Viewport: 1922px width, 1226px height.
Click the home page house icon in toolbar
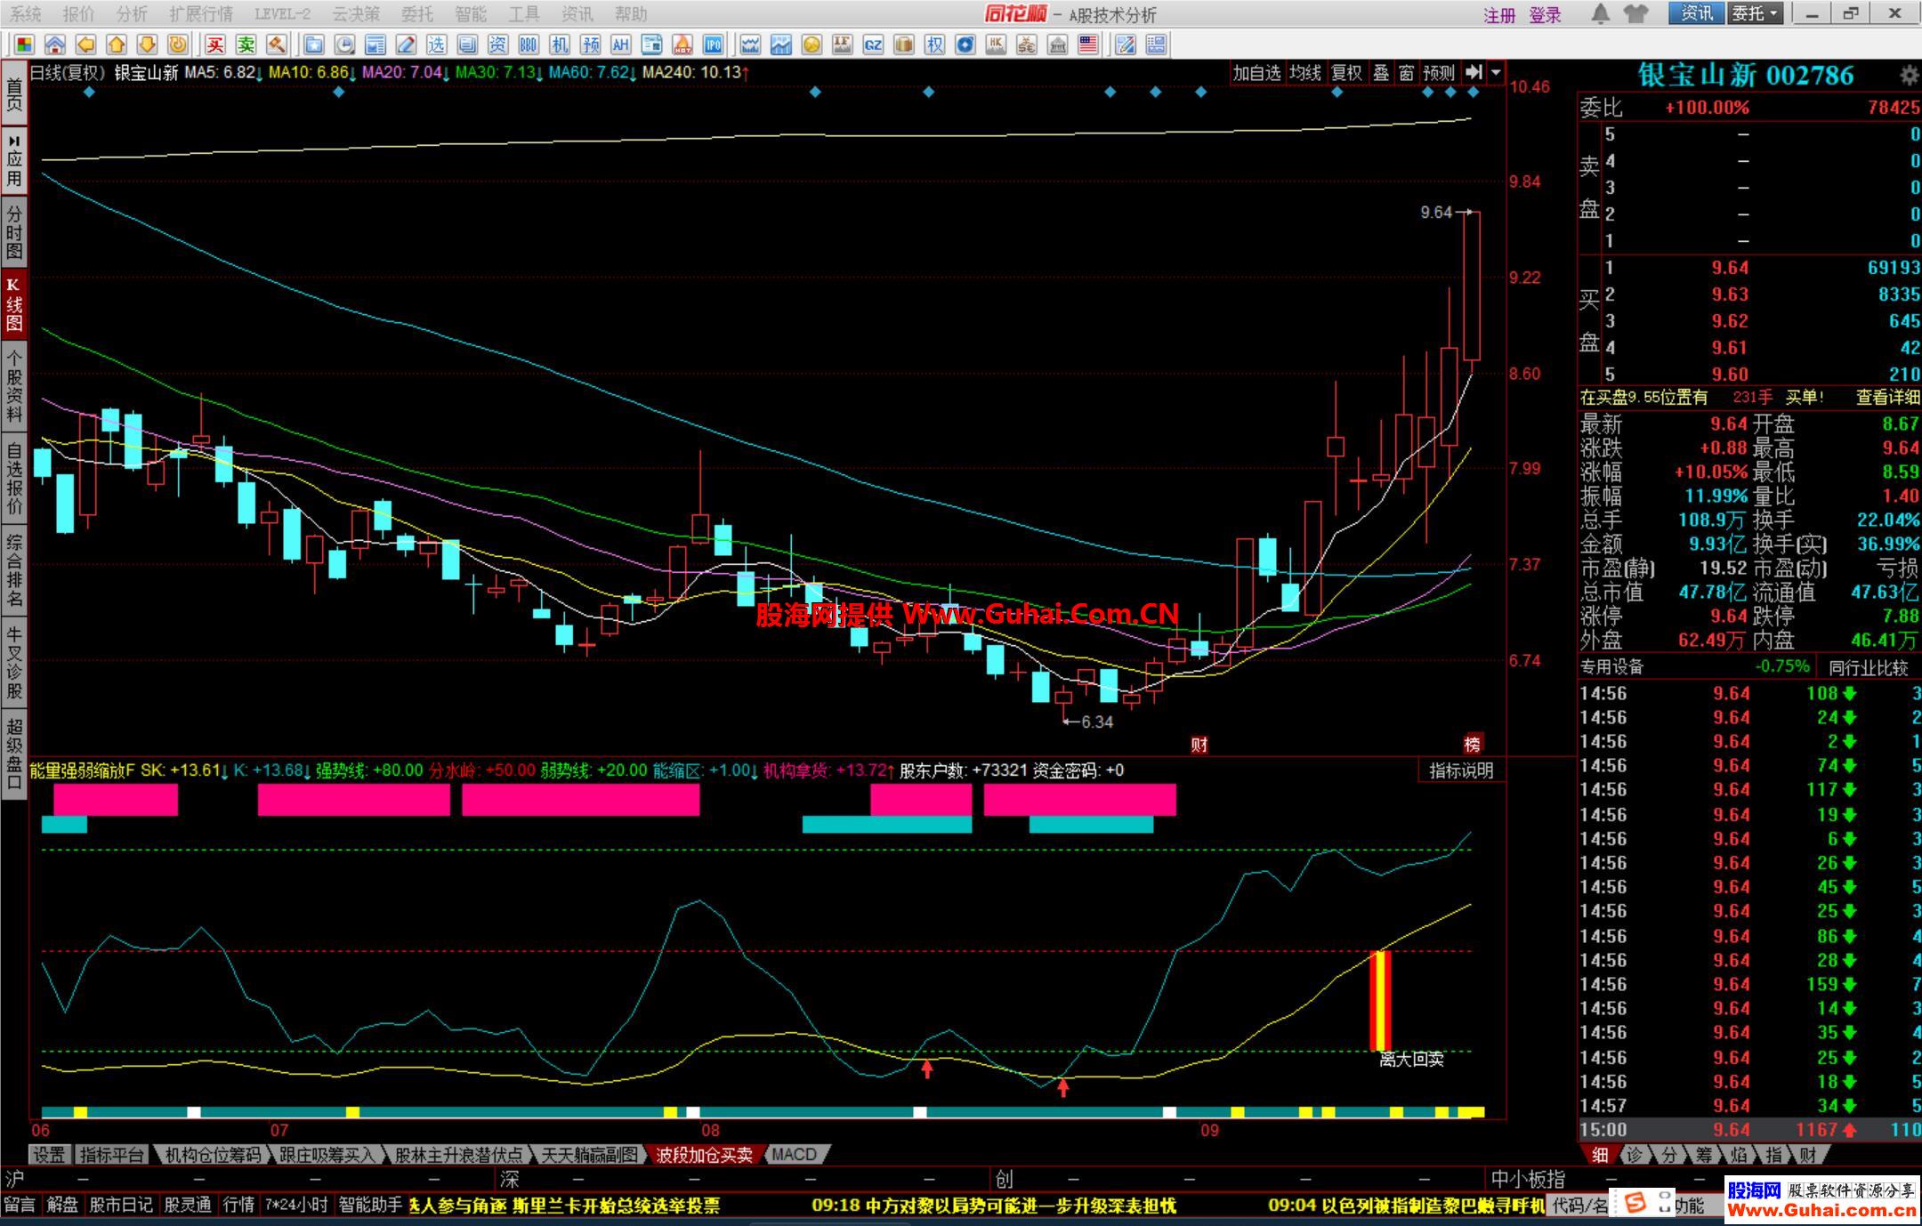pos(55,44)
